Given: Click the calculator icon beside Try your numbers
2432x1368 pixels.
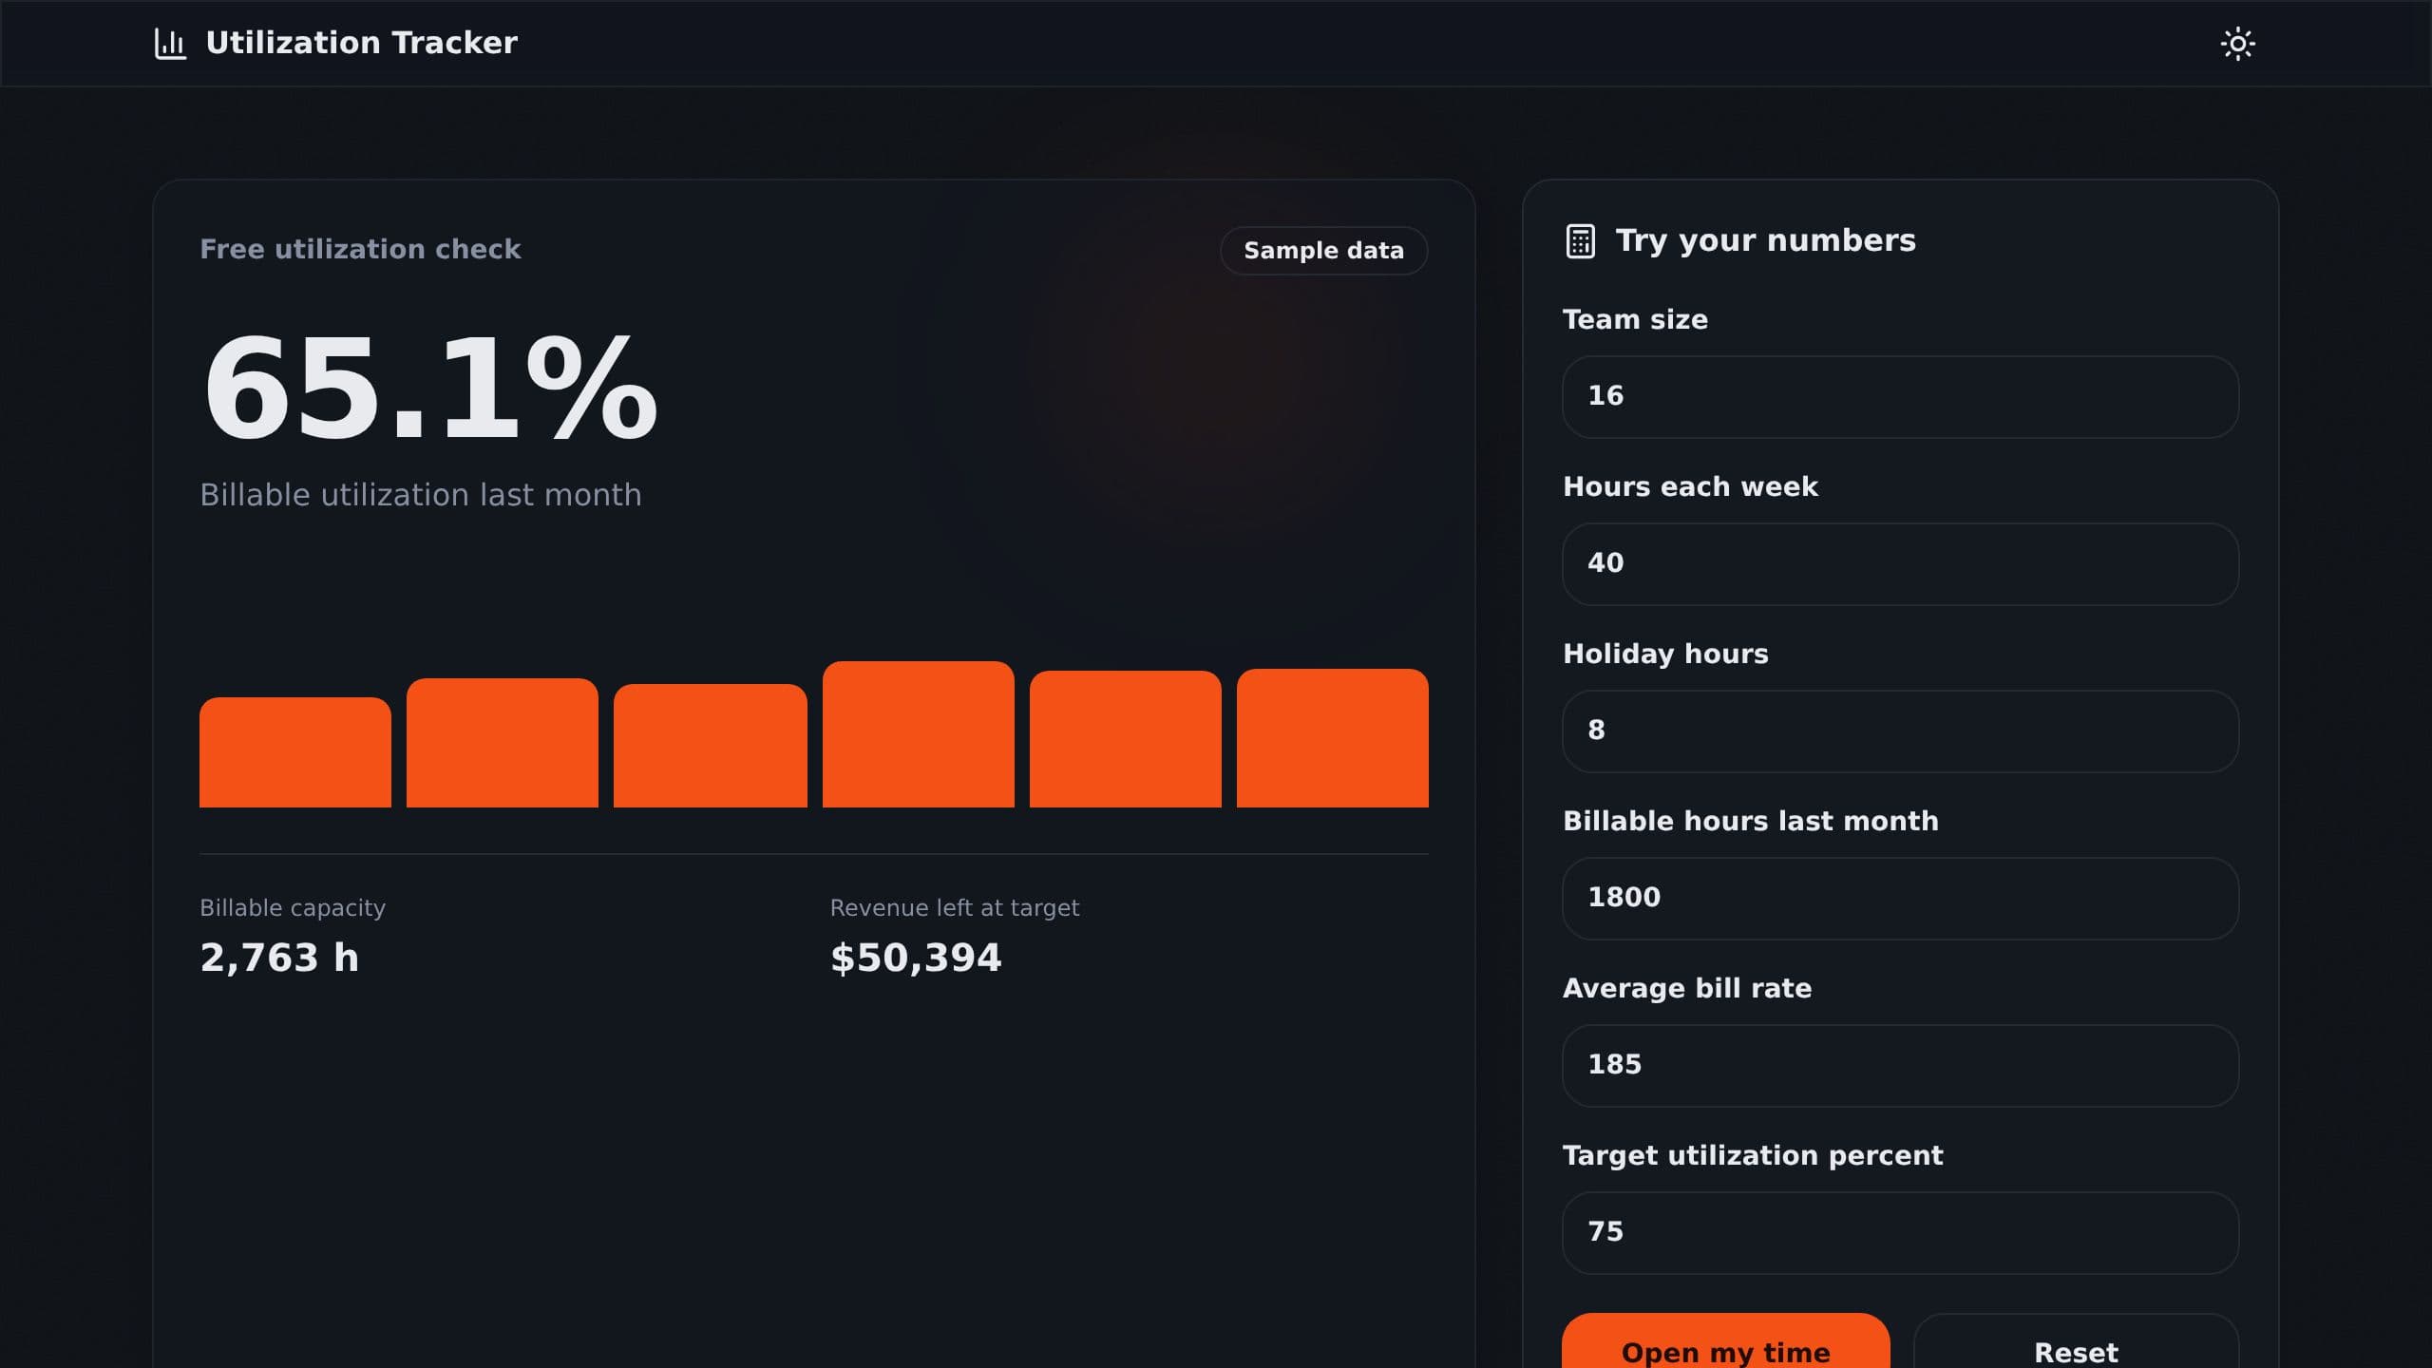Looking at the screenshot, I should (x=1580, y=241).
